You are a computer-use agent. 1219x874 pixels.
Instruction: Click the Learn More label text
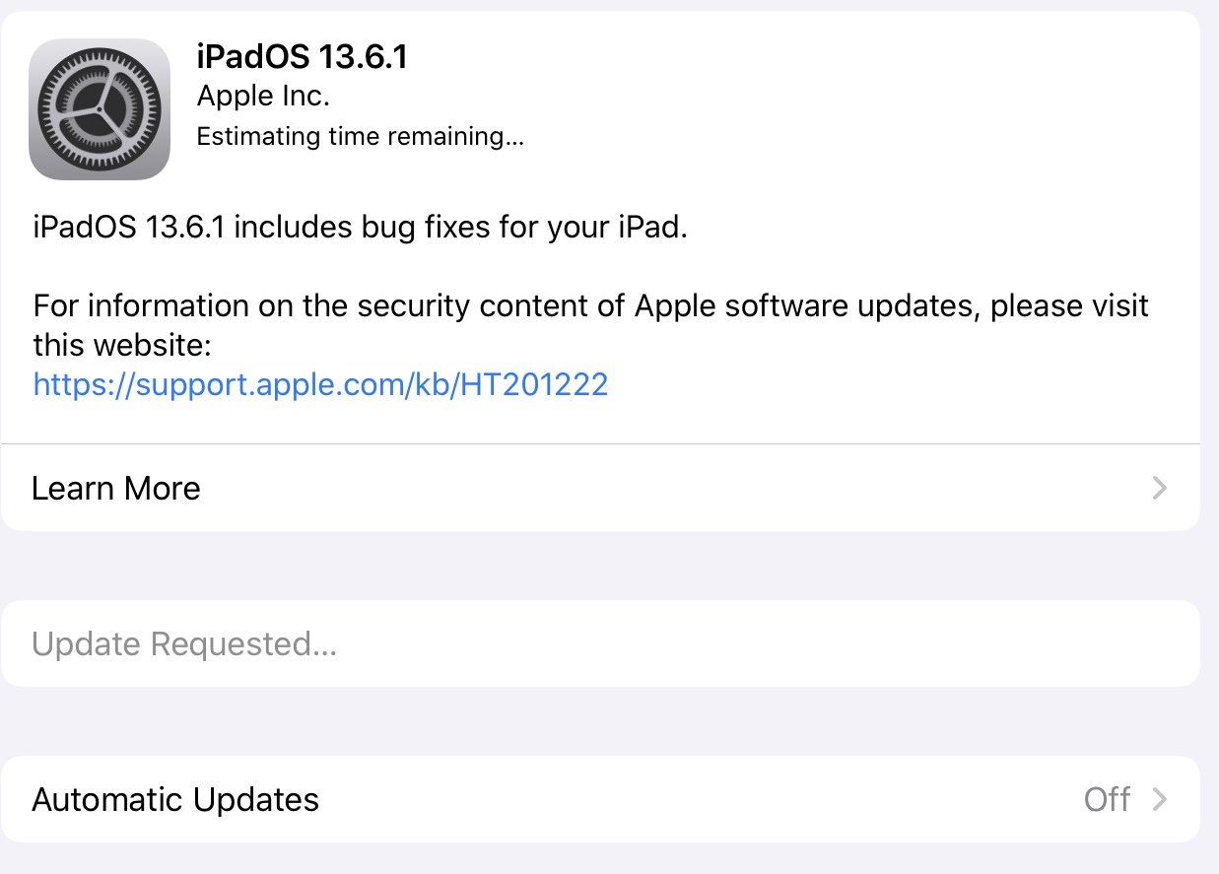point(116,488)
